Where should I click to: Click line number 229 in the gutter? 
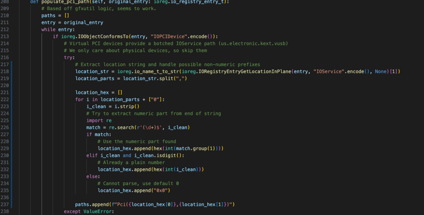(5, 148)
